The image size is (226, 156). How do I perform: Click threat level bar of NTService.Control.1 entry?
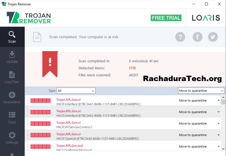[x=41, y=124]
